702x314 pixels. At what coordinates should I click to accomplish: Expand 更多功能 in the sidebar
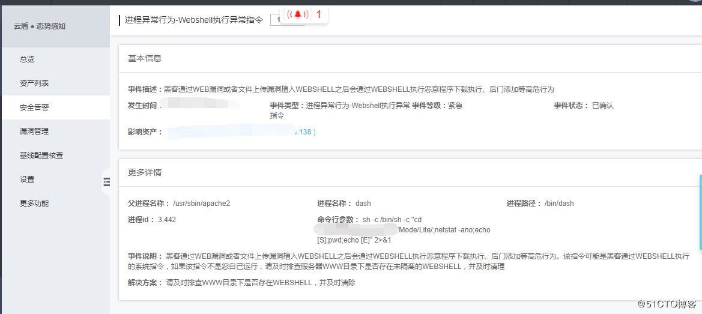[34, 204]
